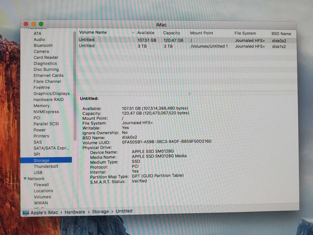This screenshot has width=313, height=235.
Task: Open the Bluetooth hardware section
Action: tap(43, 45)
